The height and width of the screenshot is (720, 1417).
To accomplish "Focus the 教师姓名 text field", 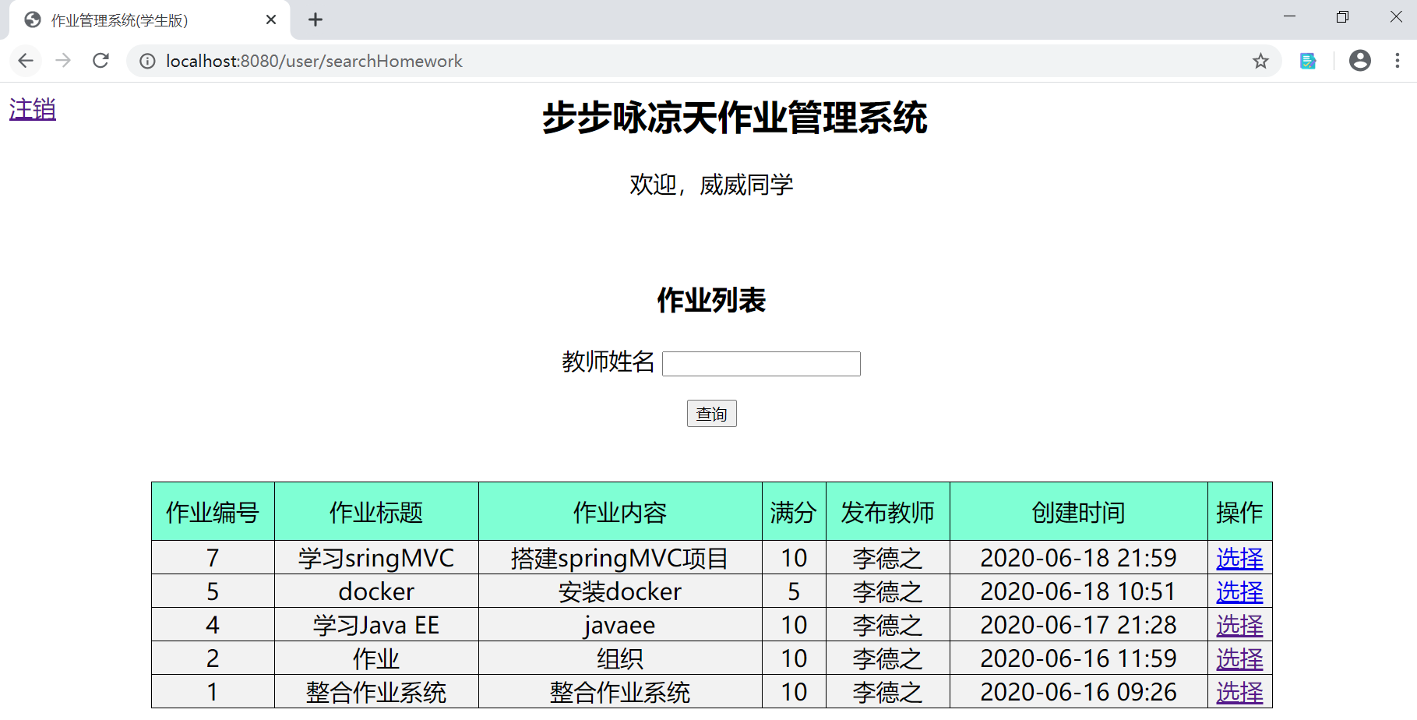I will (761, 364).
